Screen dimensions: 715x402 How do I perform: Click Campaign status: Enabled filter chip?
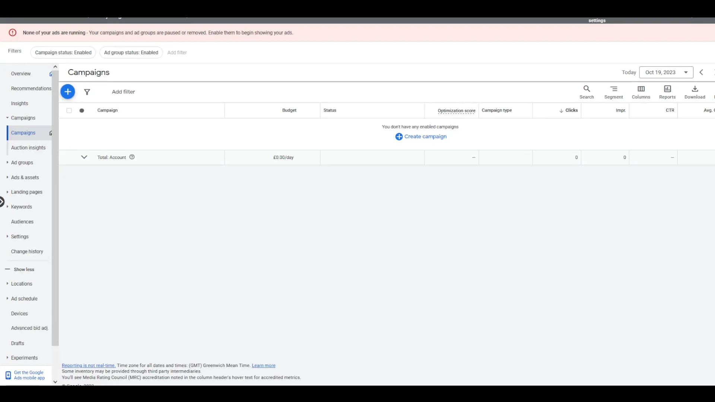63,52
